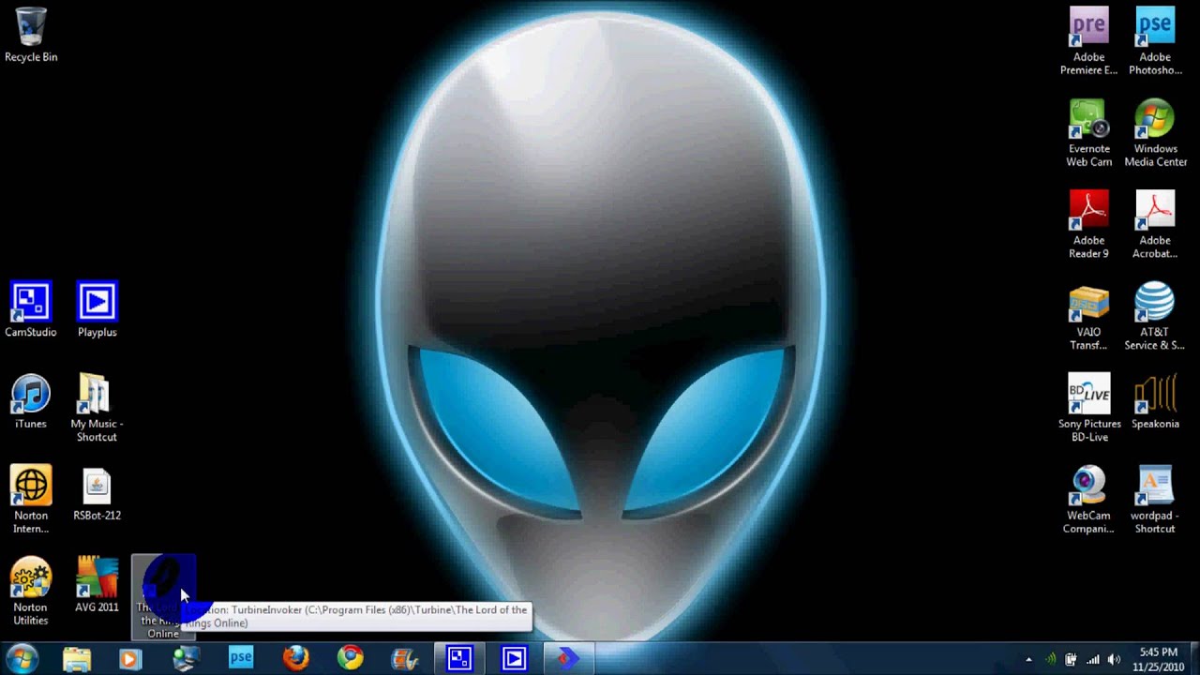Screen dimensions: 1200x675
Task: Select the Adobe Premiere Elements icon
Action: point(1089,41)
